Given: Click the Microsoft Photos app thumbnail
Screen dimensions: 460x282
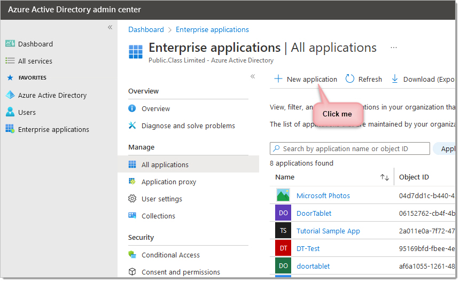Looking at the screenshot, I should coord(283,195).
